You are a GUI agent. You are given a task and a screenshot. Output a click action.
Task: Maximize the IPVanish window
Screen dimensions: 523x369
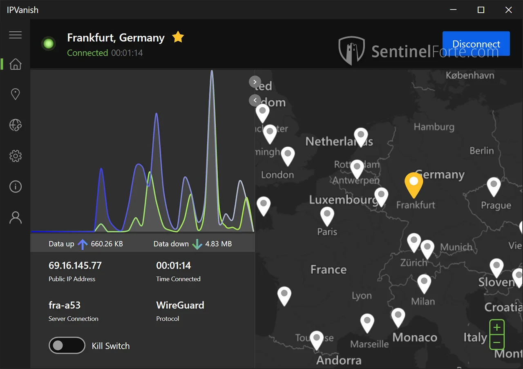click(481, 10)
